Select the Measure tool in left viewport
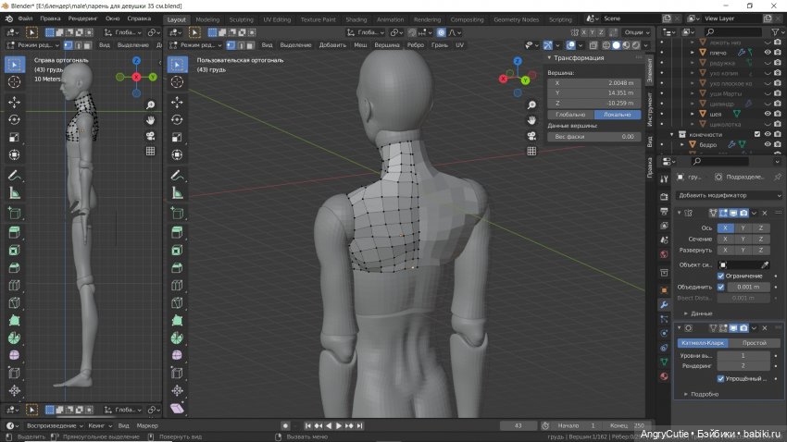This screenshot has width=787, height=442. [14, 192]
